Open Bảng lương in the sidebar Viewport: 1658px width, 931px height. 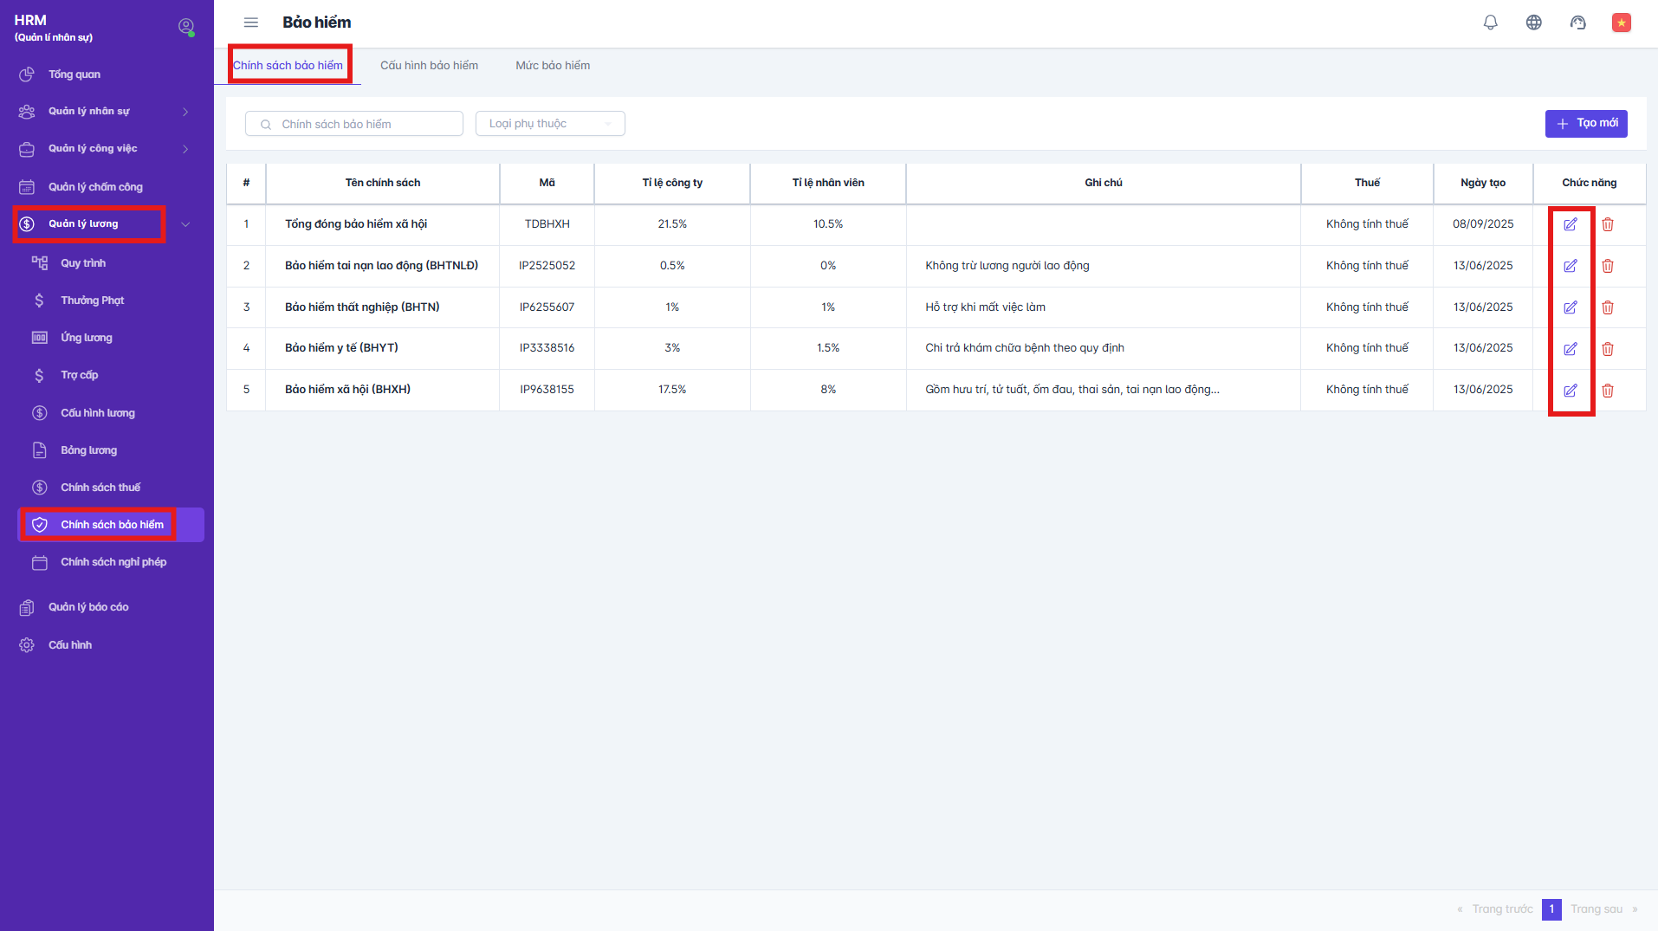[88, 450]
